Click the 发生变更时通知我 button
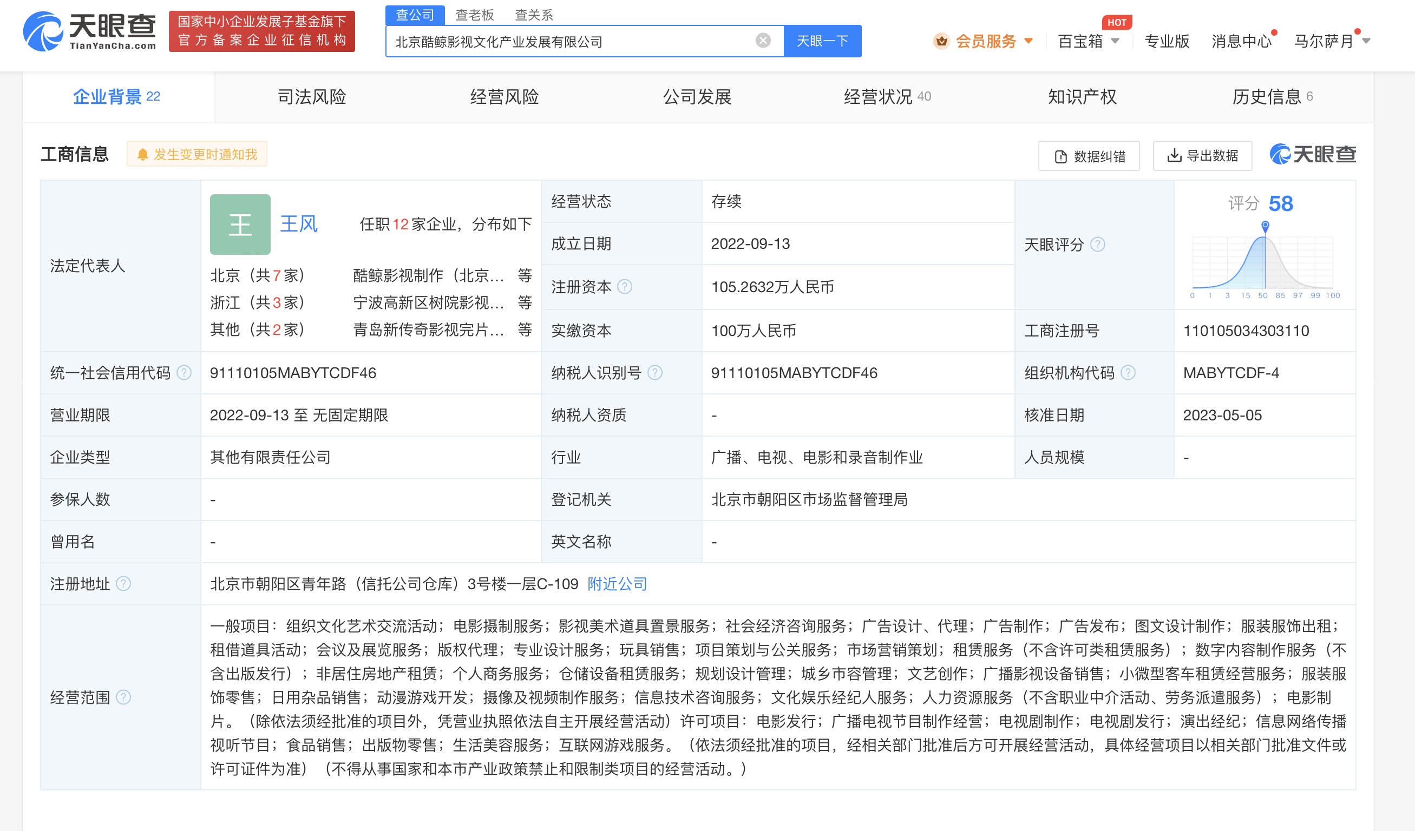1415x831 pixels. click(x=197, y=154)
